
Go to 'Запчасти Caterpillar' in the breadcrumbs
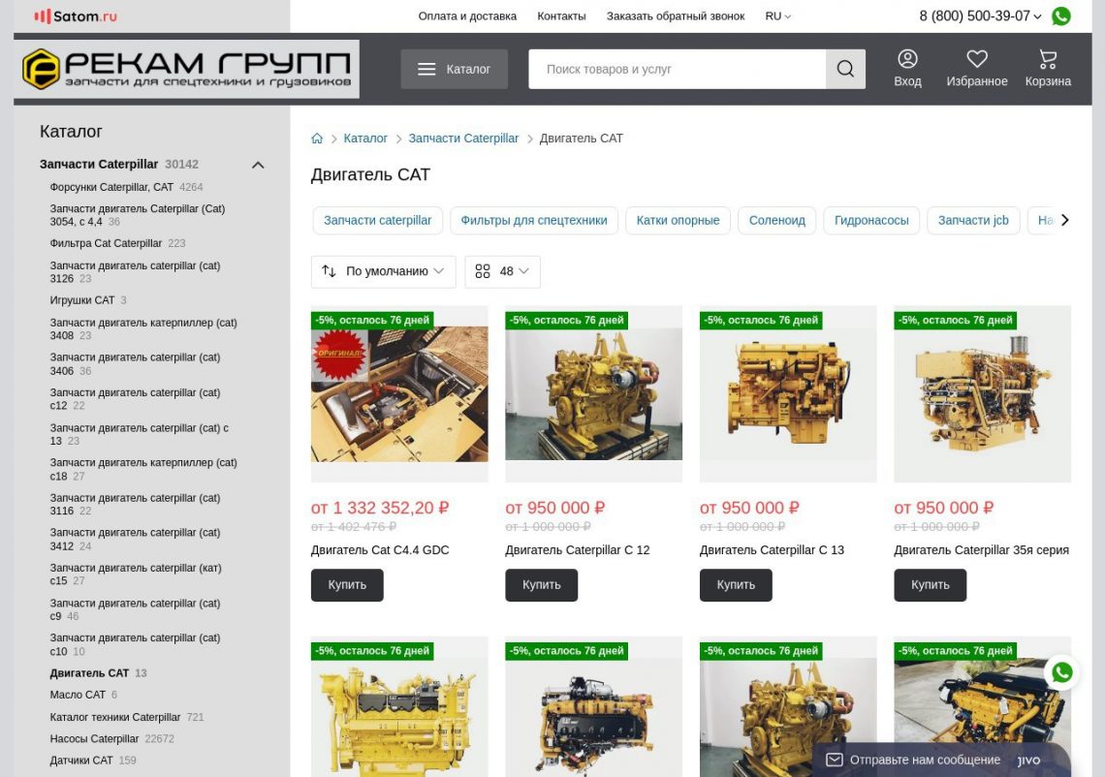tap(463, 139)
